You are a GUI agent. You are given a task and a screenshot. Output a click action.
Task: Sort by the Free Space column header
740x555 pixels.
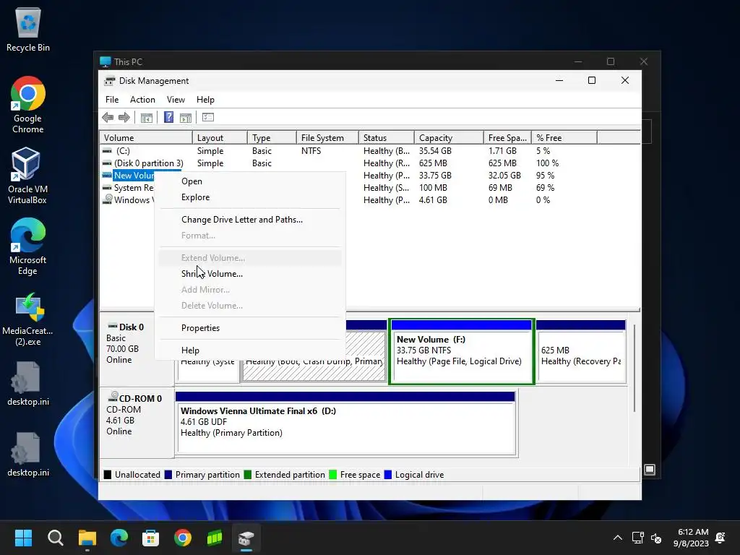coord(507,138)
